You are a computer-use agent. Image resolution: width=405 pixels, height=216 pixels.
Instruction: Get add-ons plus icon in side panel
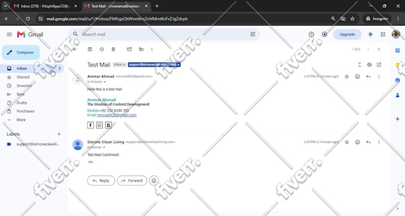(397, 119)
